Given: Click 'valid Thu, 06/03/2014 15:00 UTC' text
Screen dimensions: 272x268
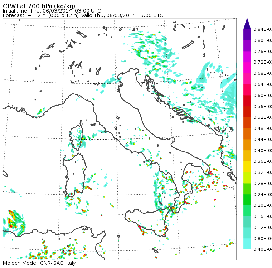Looking at the screenshot, I should pyautogui.click(x=122, y=15).
